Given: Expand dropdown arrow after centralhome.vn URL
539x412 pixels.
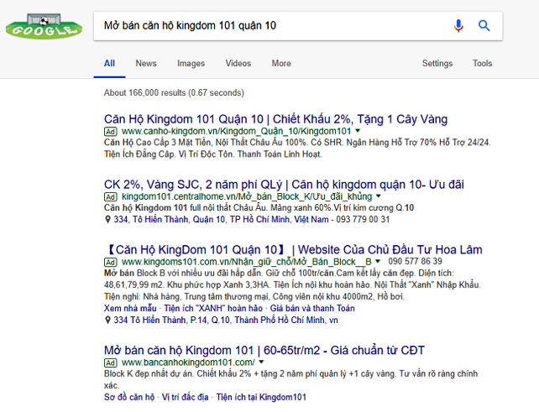Looking at the screenshot, I should coord(379,196).
